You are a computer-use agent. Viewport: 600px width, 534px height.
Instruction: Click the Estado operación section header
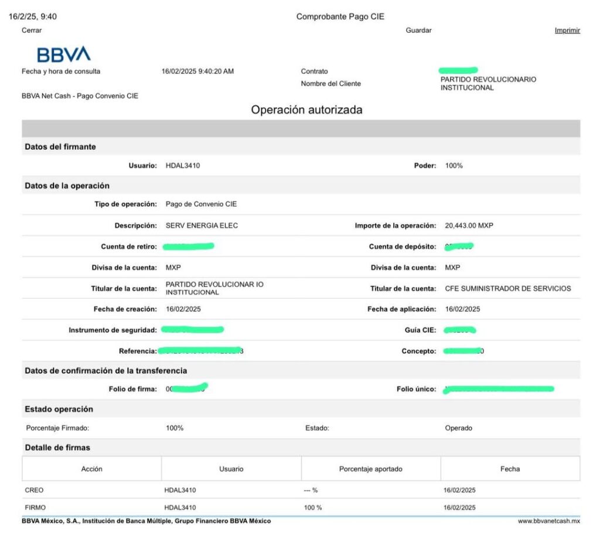tap(59, 409)
